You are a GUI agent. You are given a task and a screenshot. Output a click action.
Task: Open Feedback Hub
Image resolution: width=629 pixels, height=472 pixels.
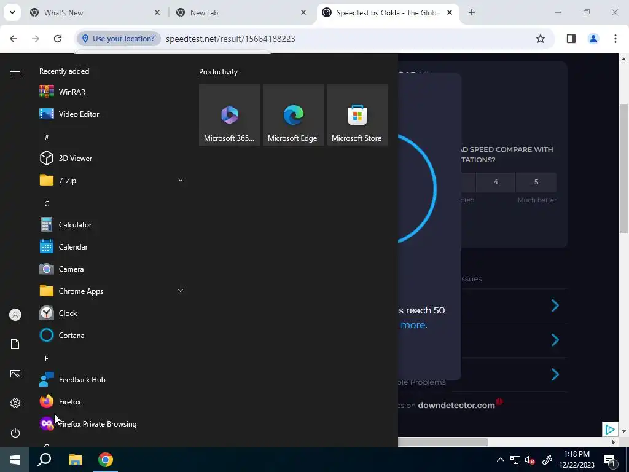[x=111, y=380]
